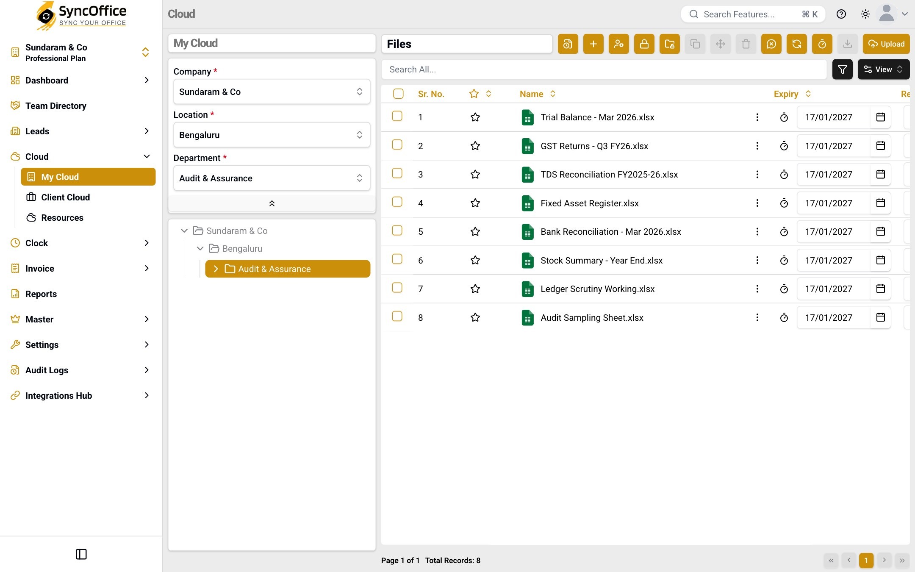Open the Department dropdown Audit & Assurance
The image size is (915, 572).
(272, 178)
